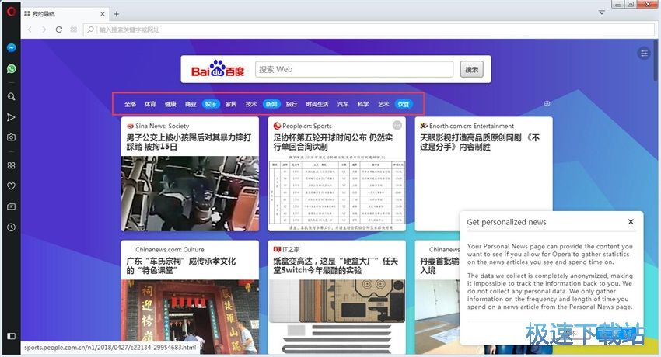Select the 汽车 news category
The height and width of the screenshot is (357, 661).
343,104
